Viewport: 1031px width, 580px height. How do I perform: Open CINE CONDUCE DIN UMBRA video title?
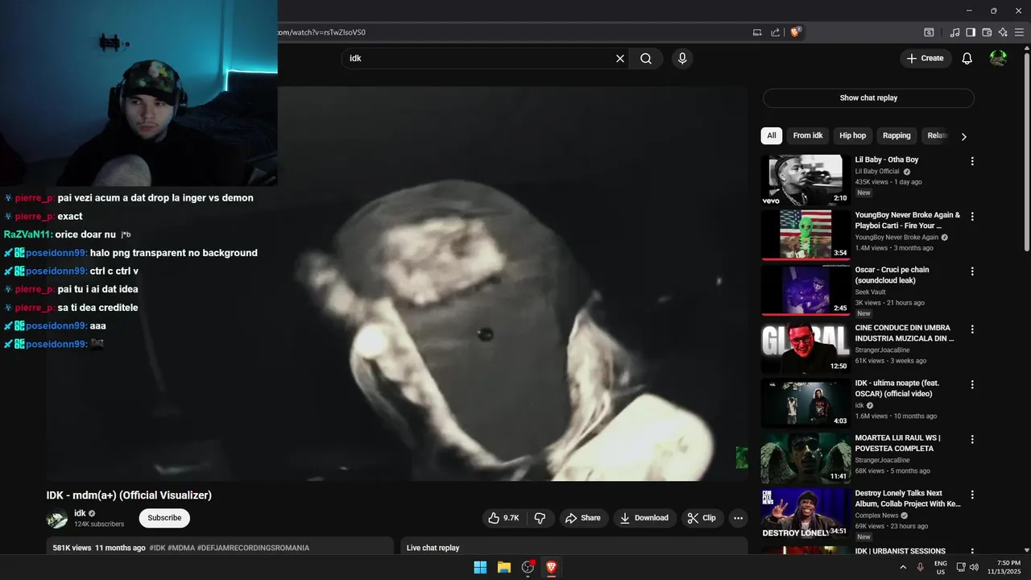905,333
